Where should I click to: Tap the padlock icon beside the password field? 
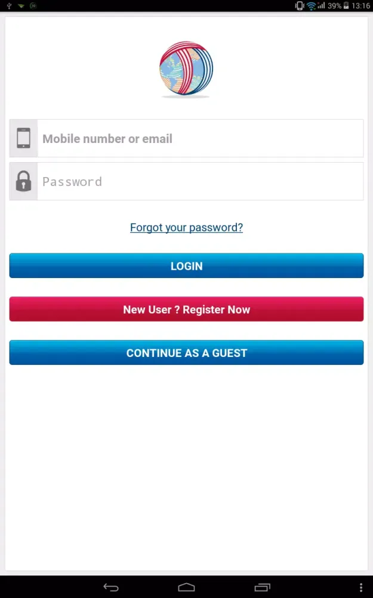pos(23,181)
